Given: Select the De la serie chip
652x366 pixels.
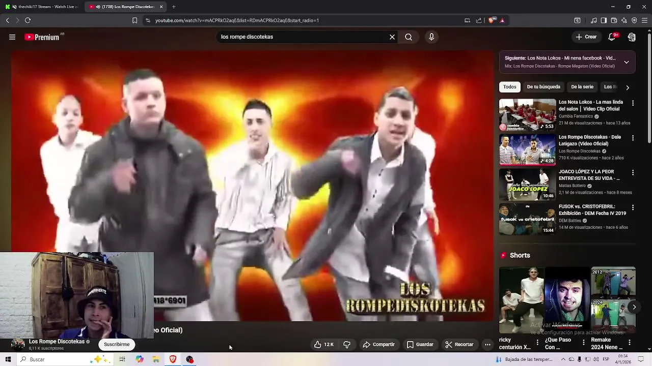Looking at the screenshot, I should pos(582,87).
